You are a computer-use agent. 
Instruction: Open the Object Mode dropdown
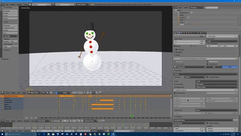pos(34,93)
